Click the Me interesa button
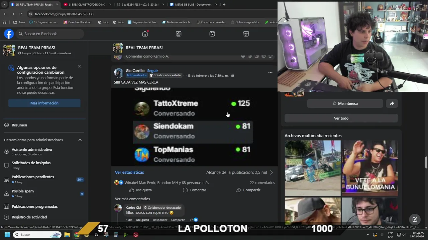The height and width of the screenshot is (240, 428). click(345, 104)
